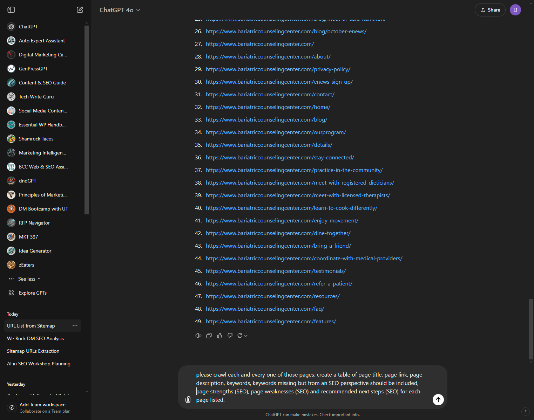
Task: Open the user account avatar D
Action: click(515, 10)
